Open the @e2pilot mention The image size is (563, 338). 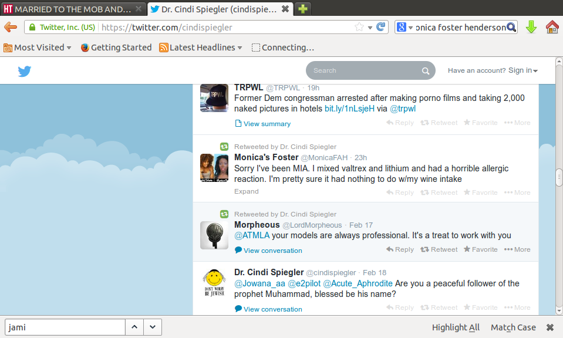click(x=304, y=283)
